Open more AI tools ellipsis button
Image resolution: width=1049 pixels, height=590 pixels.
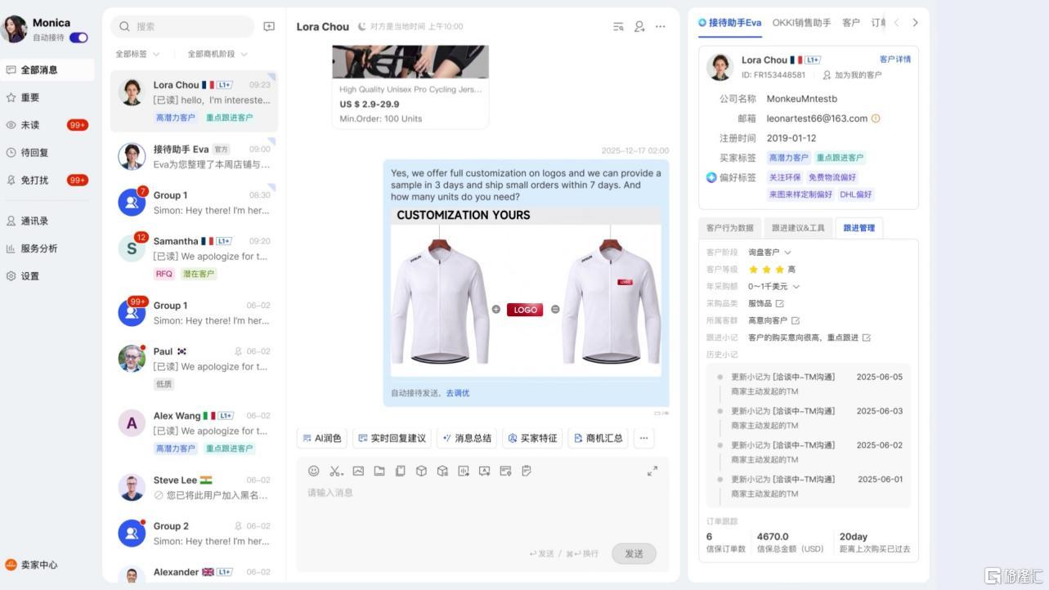tap(643, 438)
